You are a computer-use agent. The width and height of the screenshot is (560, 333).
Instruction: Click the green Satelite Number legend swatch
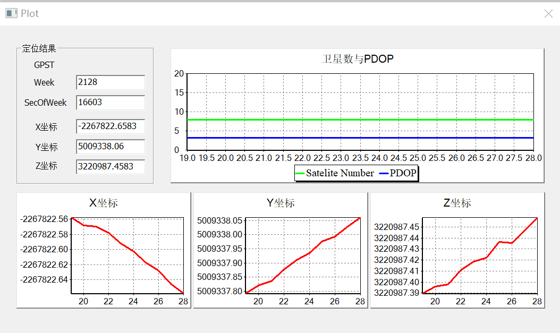point(300,174)
